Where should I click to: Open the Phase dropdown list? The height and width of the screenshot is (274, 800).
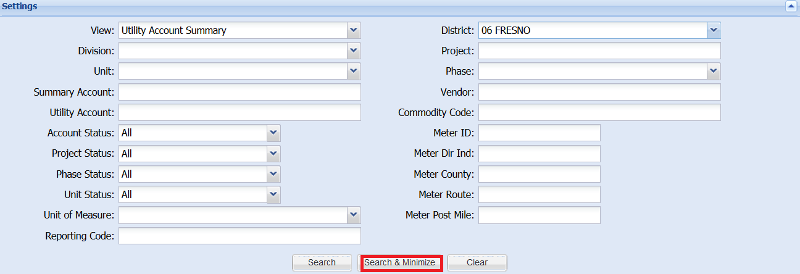713,71
